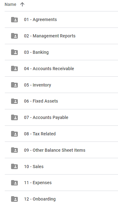
Task: Open the 11 - Expenses folder name
Action: (38, 183)
